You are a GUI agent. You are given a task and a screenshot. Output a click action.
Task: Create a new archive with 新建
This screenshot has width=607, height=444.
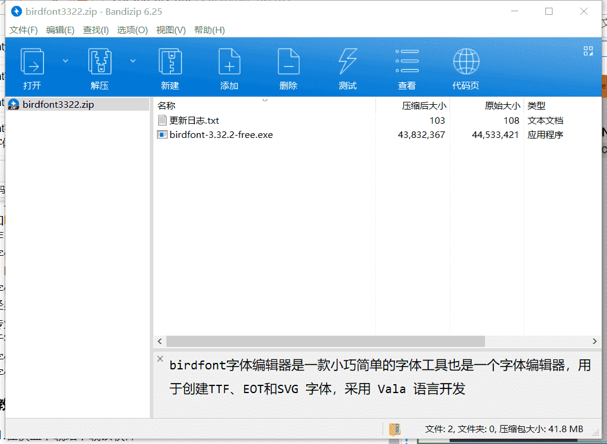[170, 68]
